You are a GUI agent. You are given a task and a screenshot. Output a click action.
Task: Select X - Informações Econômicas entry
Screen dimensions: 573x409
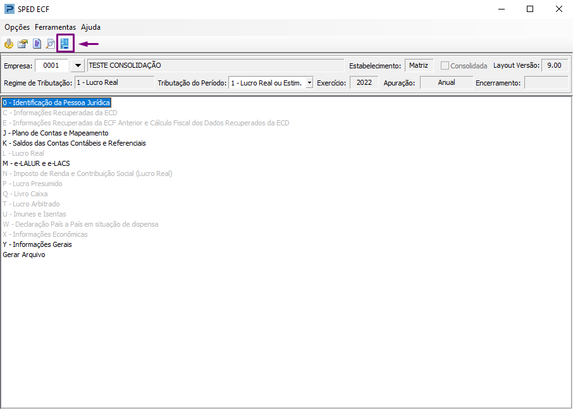point(45,234)
